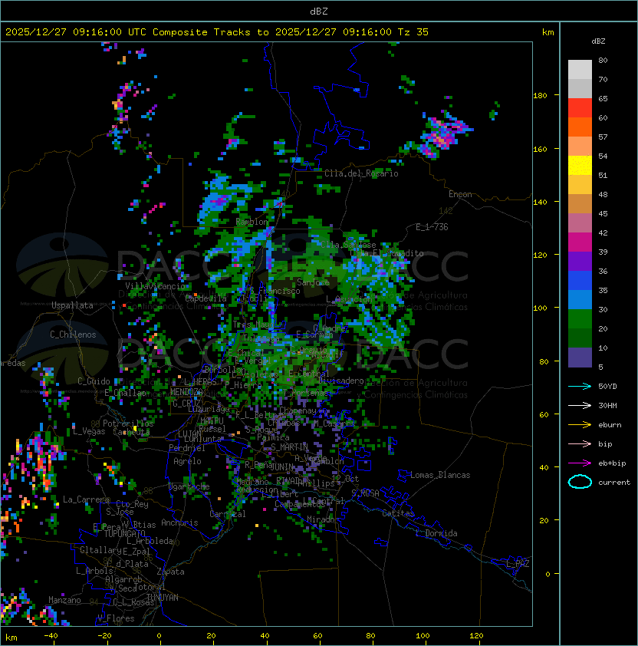Click the -20 tick on bottom axis

pyautogui.click(x=104, y=636)
